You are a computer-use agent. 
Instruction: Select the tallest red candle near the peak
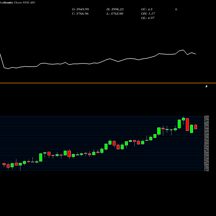click(x=187, y=124)
